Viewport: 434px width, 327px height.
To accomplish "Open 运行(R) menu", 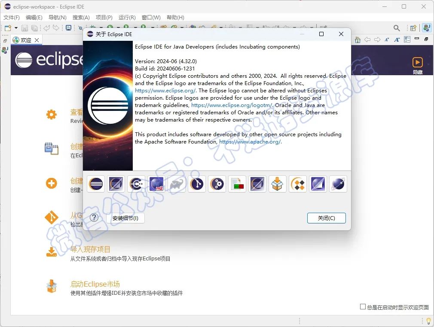I will (127, 18).
